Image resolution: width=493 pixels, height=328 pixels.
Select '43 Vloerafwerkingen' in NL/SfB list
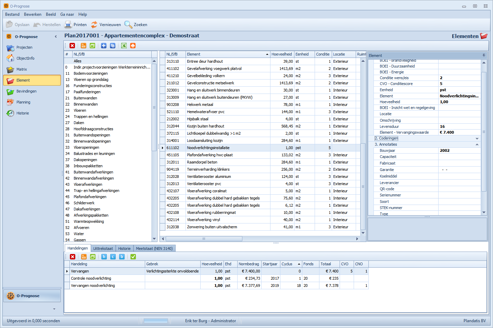pyautogui.click(x=108, y=184)
